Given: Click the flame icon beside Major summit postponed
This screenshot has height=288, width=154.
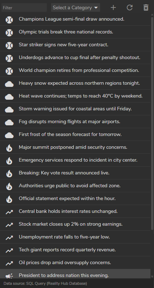Looking at the screenshot, I should [x=9, y=148].
